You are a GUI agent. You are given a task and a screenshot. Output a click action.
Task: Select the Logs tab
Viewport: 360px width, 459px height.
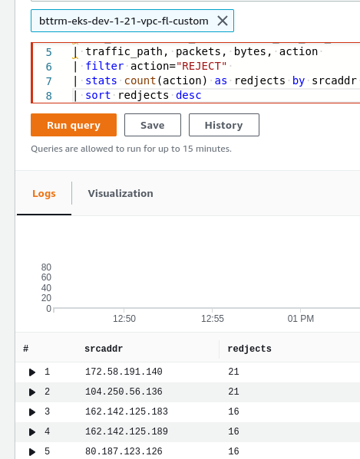[x=44, y=194]
